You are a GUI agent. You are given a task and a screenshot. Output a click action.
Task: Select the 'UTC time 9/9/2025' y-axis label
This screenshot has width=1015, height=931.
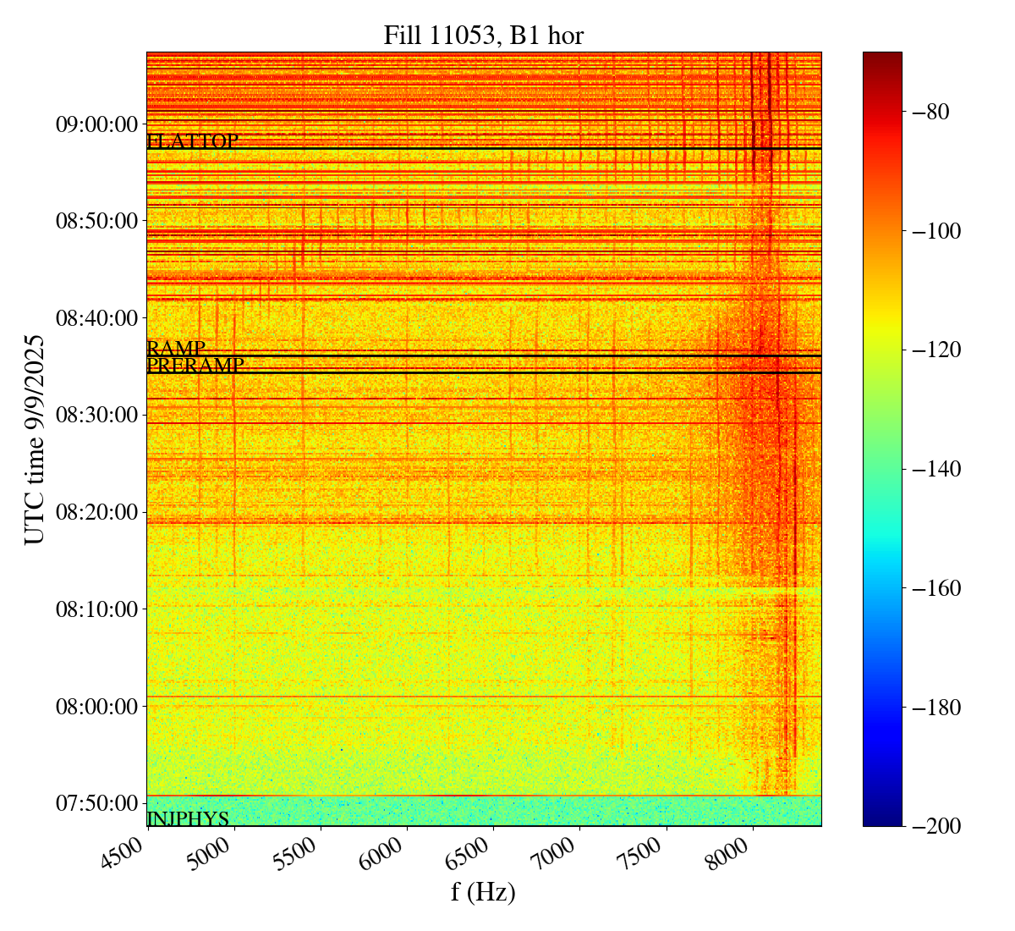[34, 438]
